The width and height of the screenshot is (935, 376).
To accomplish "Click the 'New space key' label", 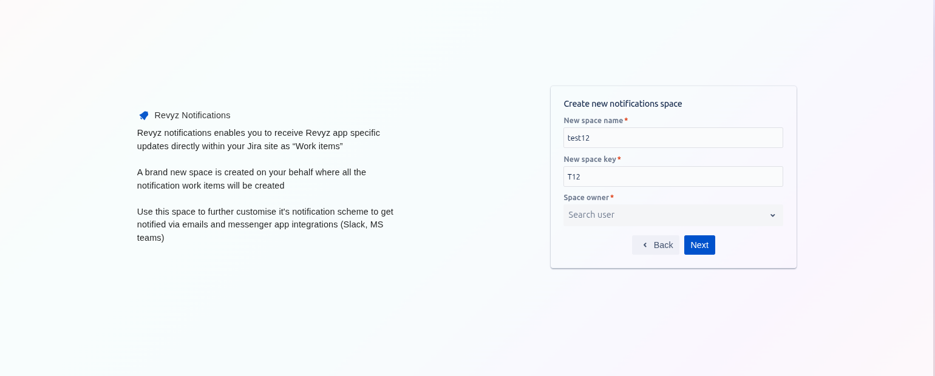I will (x=590, y=159).
